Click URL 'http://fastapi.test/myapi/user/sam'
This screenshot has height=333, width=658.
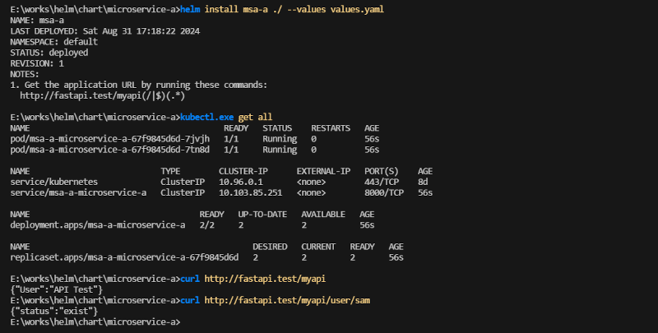click(x=287, y=300)
